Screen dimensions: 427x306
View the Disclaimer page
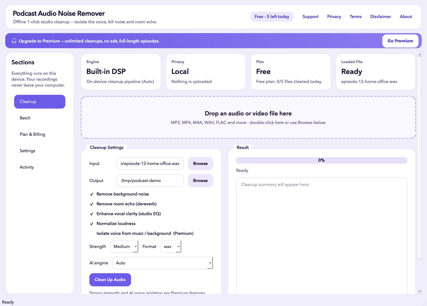[x=381, y=17]
